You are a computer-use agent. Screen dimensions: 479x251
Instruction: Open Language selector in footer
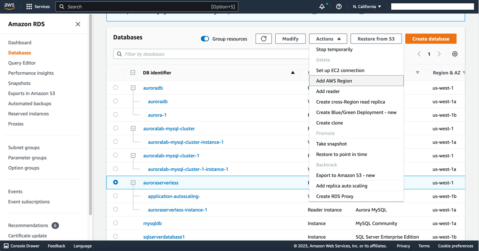coord(82,246)
